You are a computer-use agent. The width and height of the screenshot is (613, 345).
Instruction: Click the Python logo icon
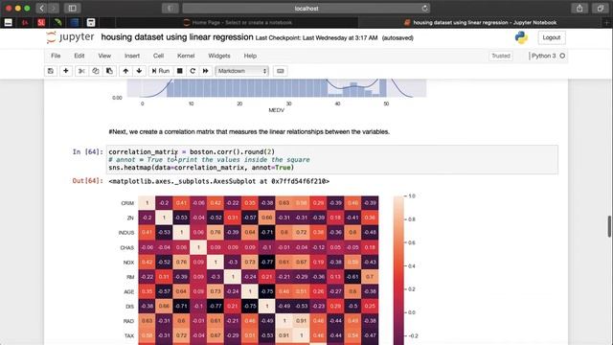pos(521,37)
